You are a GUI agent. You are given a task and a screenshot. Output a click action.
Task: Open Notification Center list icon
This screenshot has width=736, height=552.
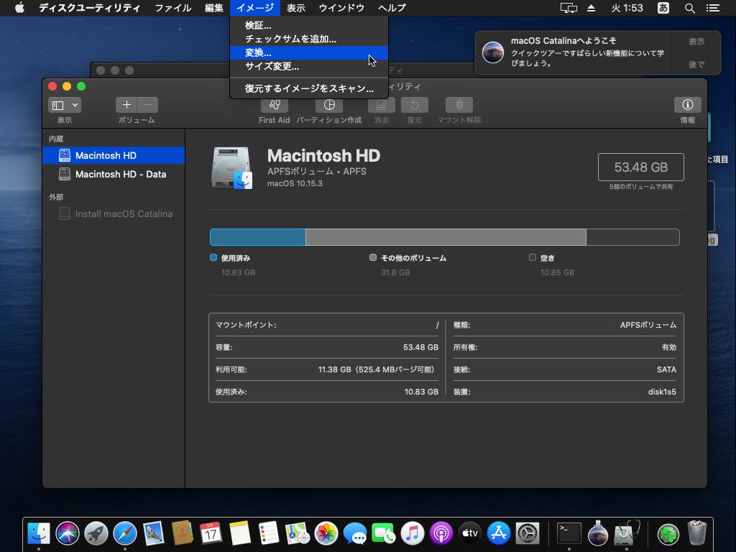[713, 8]
